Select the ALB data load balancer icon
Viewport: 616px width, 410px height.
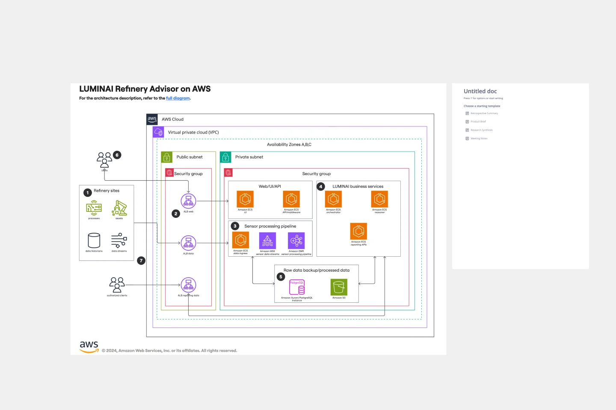(188, 243)
